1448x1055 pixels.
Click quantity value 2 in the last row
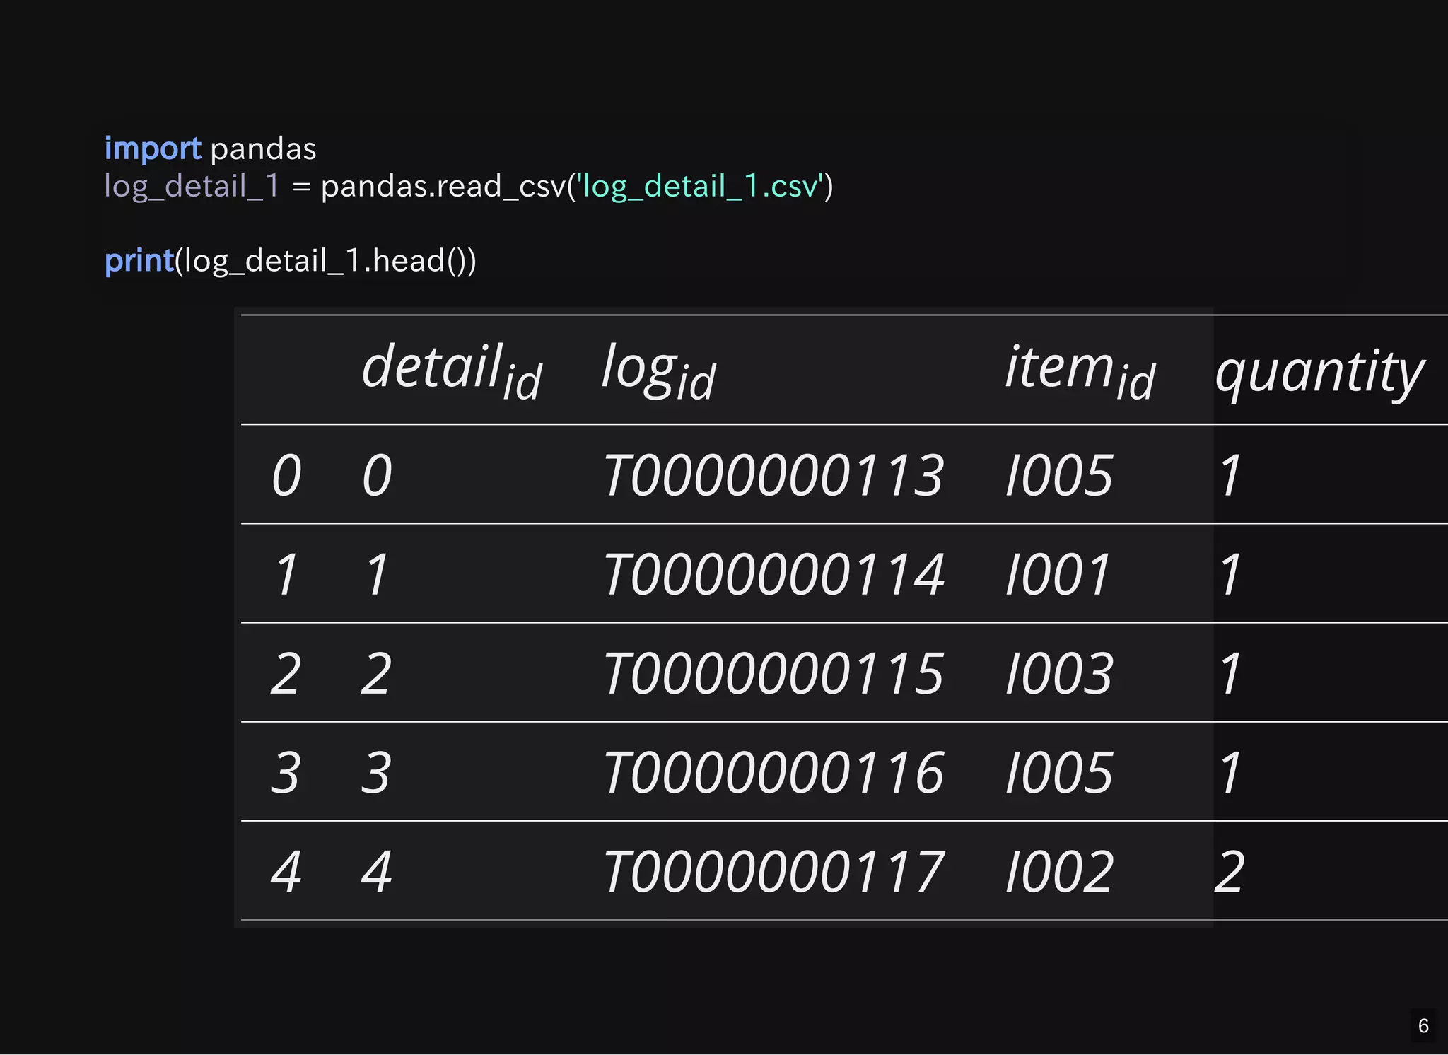point(1230,871)
